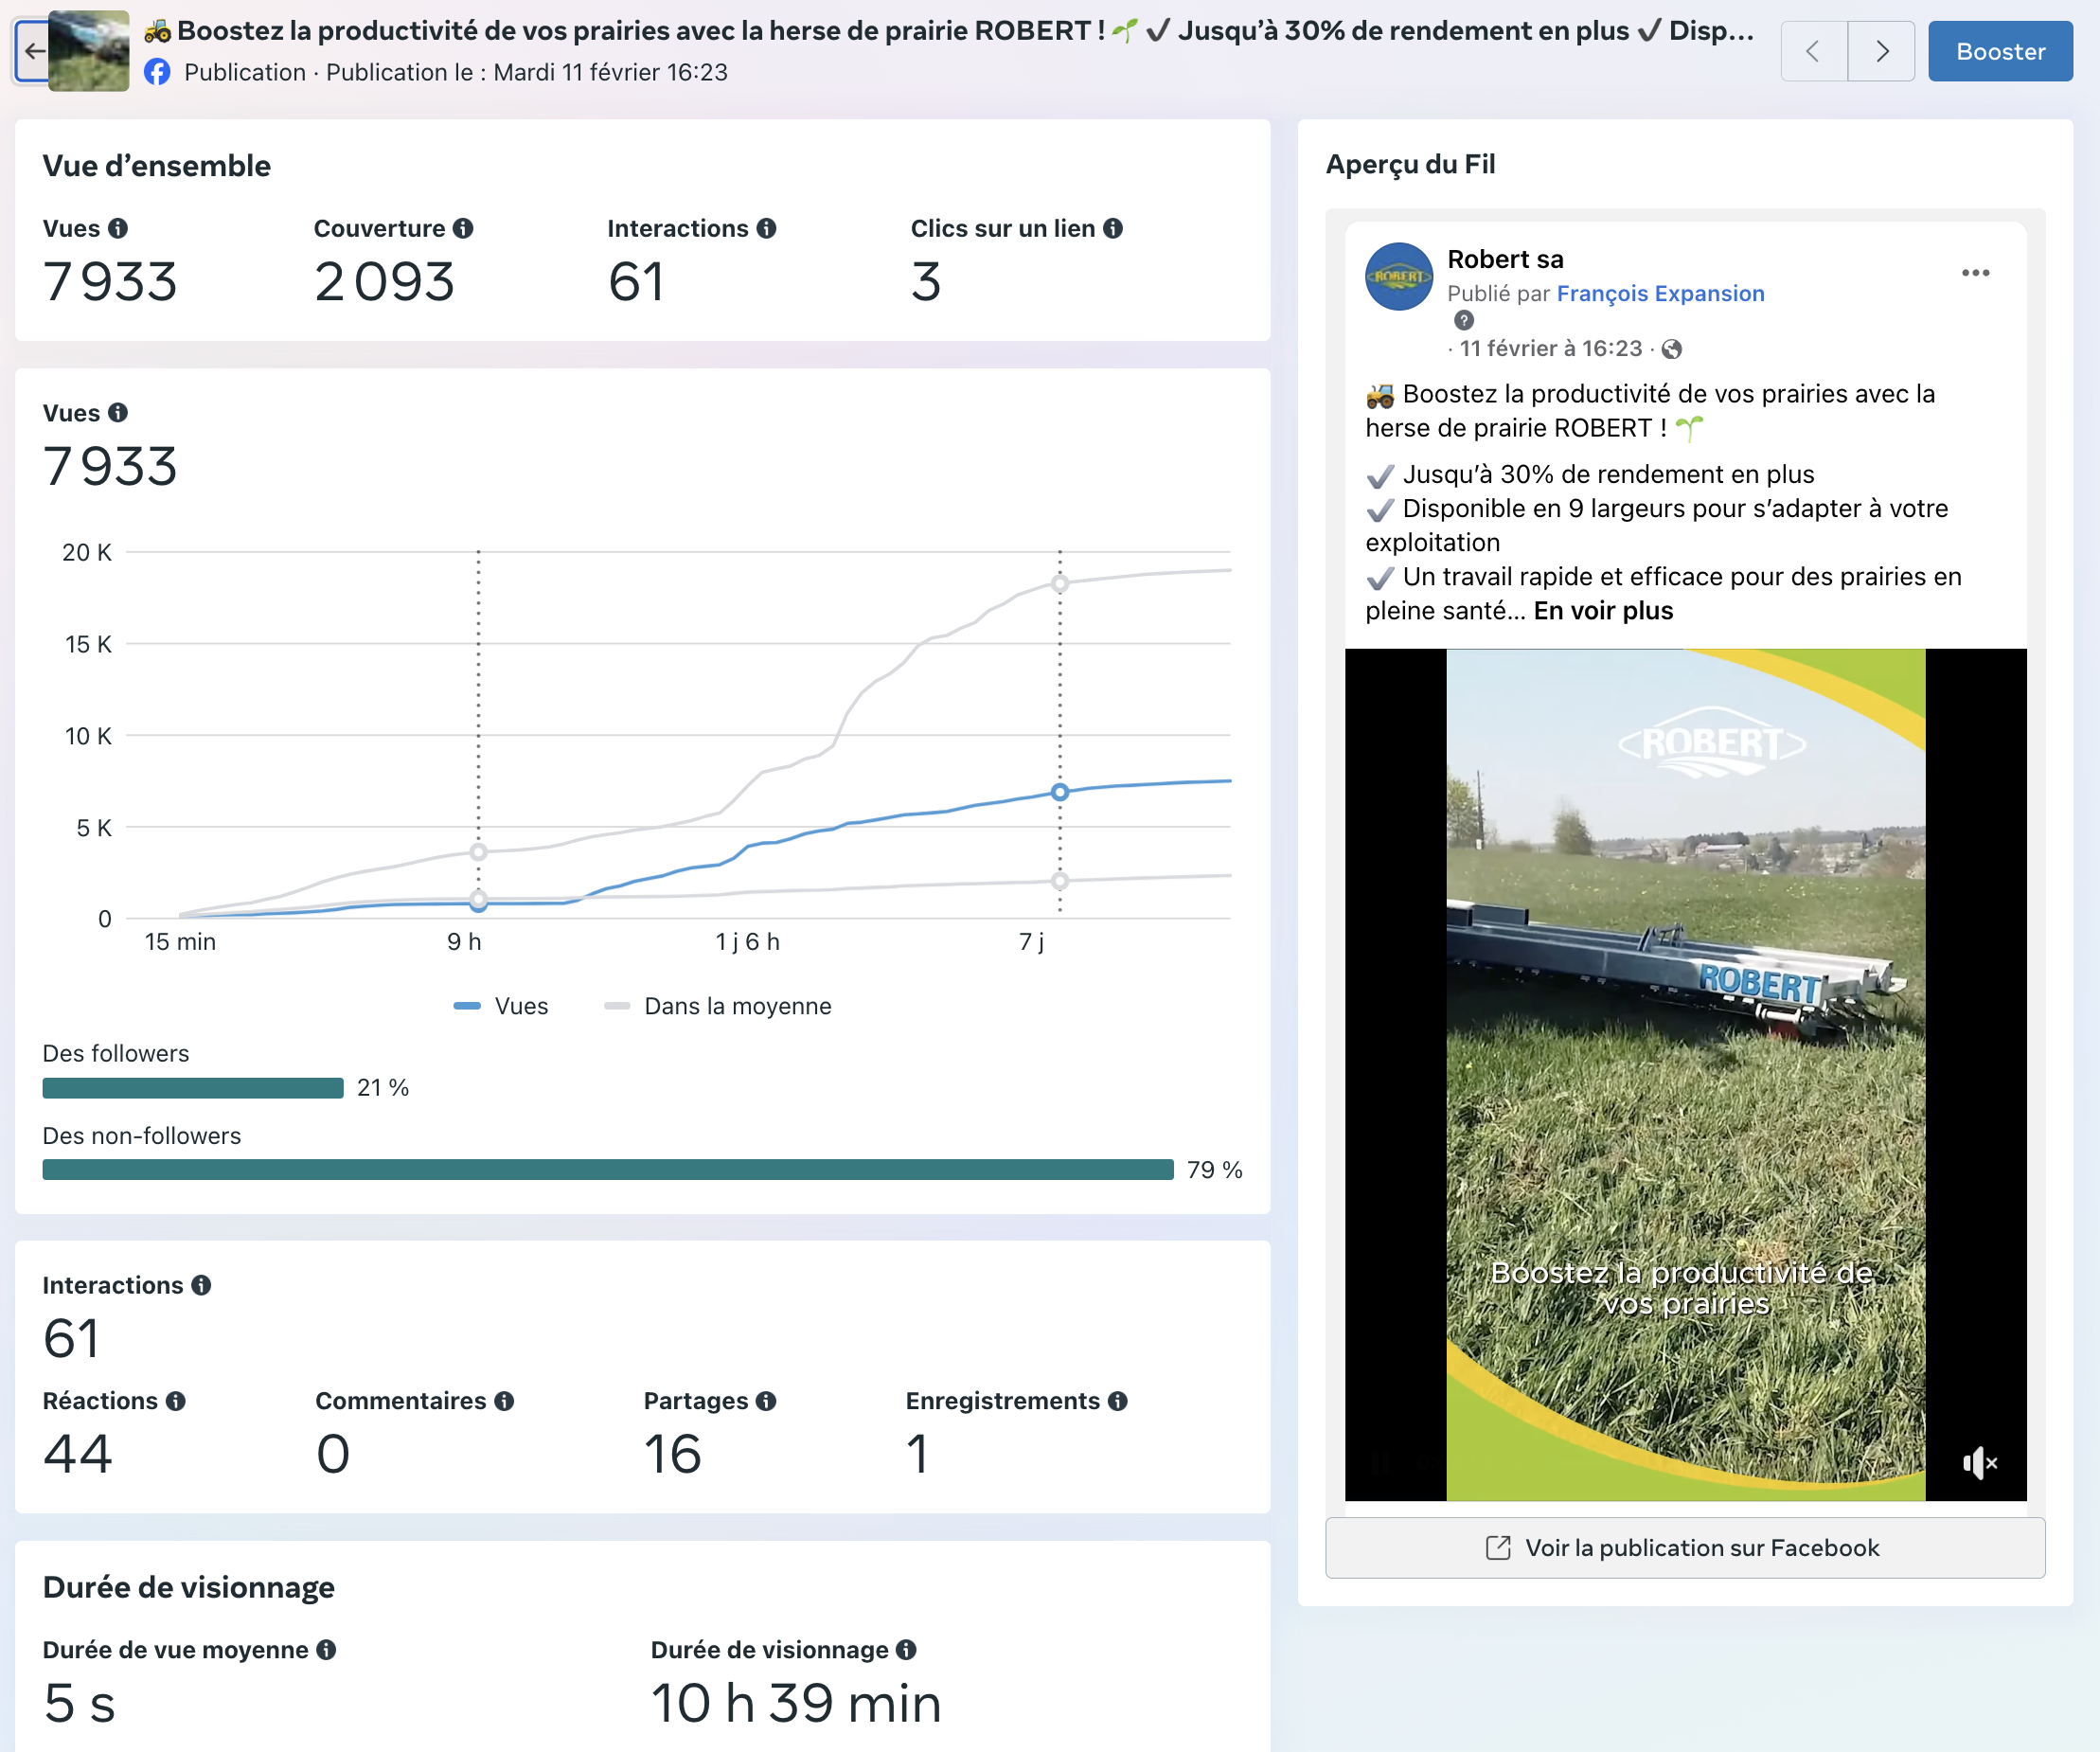Open info icon beside lower Interactions heading
This screenshot has width=2100, height=1752.
(201, 1285)
